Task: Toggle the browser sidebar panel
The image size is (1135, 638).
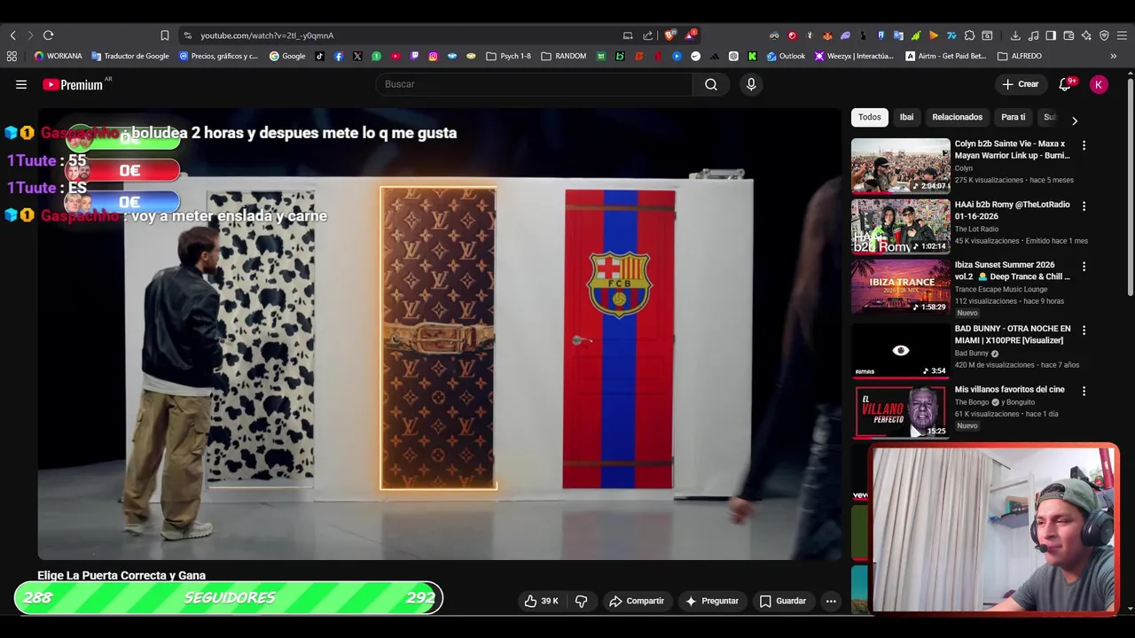Action: 1051,35
